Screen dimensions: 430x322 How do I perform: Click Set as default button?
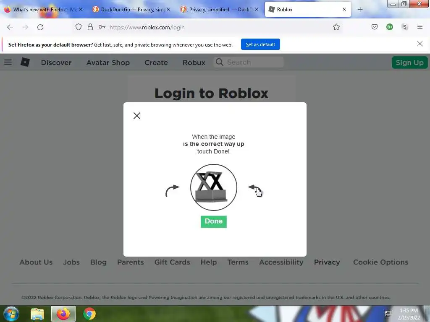click(x=260, y=44)
